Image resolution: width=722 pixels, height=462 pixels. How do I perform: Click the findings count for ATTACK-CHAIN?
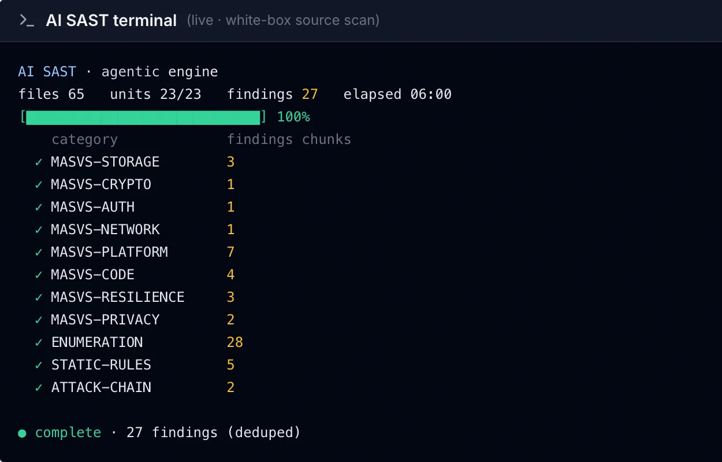(231, 387)
